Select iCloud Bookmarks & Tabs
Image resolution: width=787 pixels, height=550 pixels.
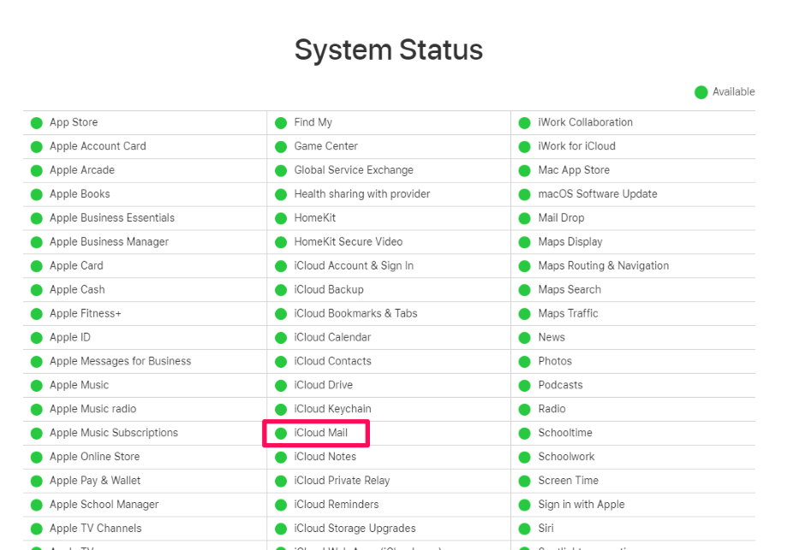(356, 313)
